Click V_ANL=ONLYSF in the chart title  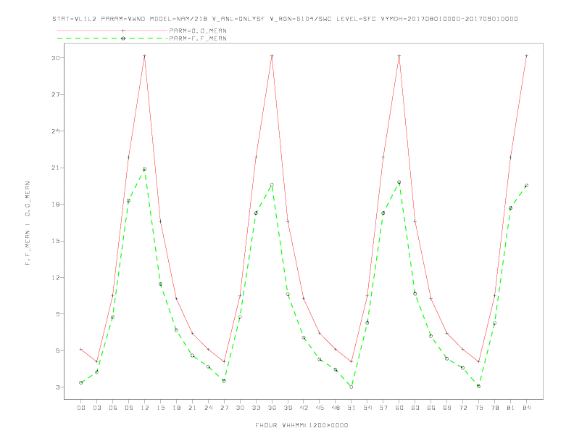238,19
